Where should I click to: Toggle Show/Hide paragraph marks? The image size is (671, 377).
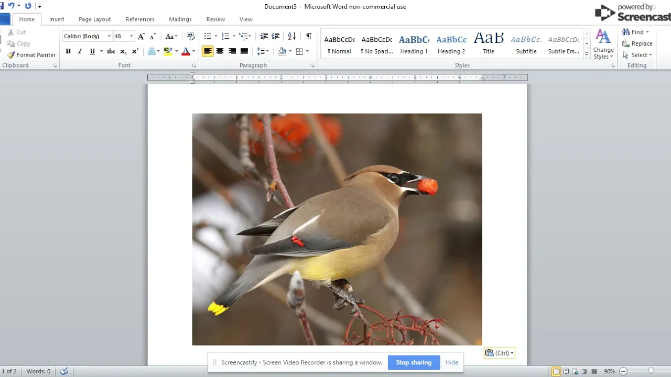[x=309, y=36]
